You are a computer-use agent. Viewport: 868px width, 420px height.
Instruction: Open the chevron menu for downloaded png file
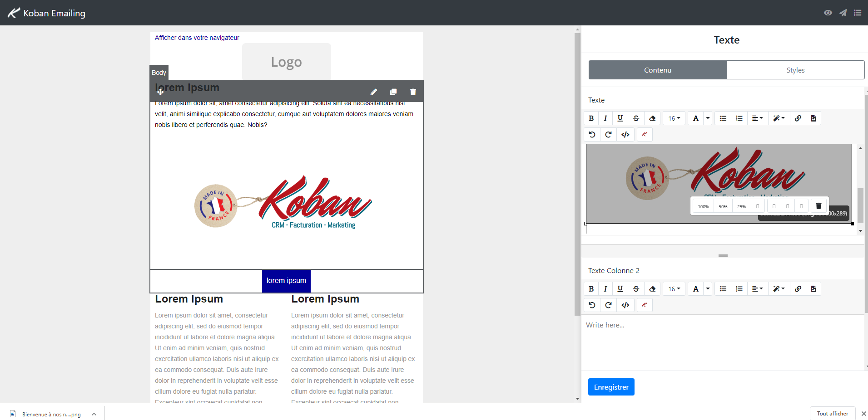tap(94, 414)
